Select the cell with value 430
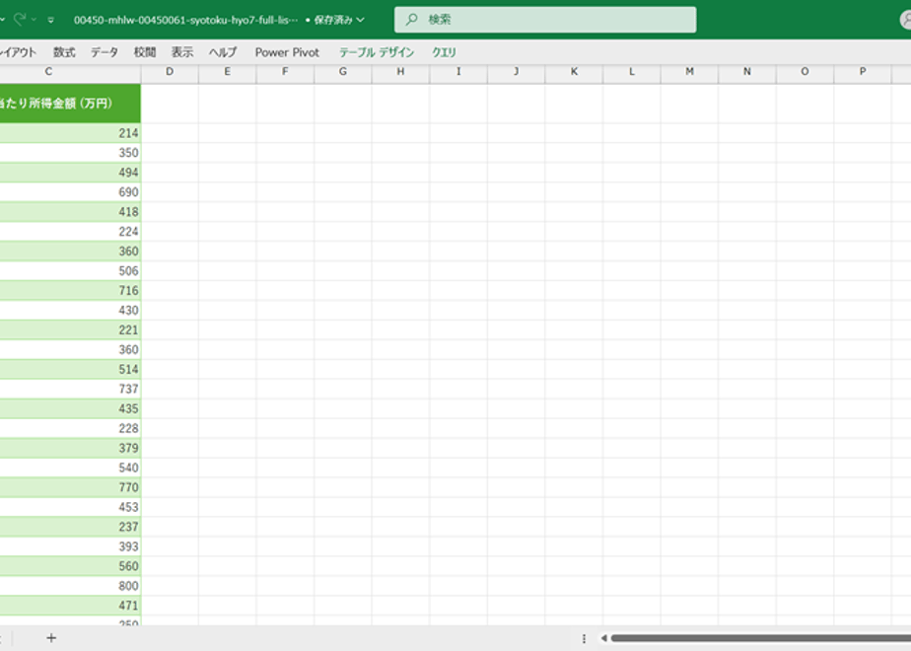911x651 pixels. (x=70, y=311)
